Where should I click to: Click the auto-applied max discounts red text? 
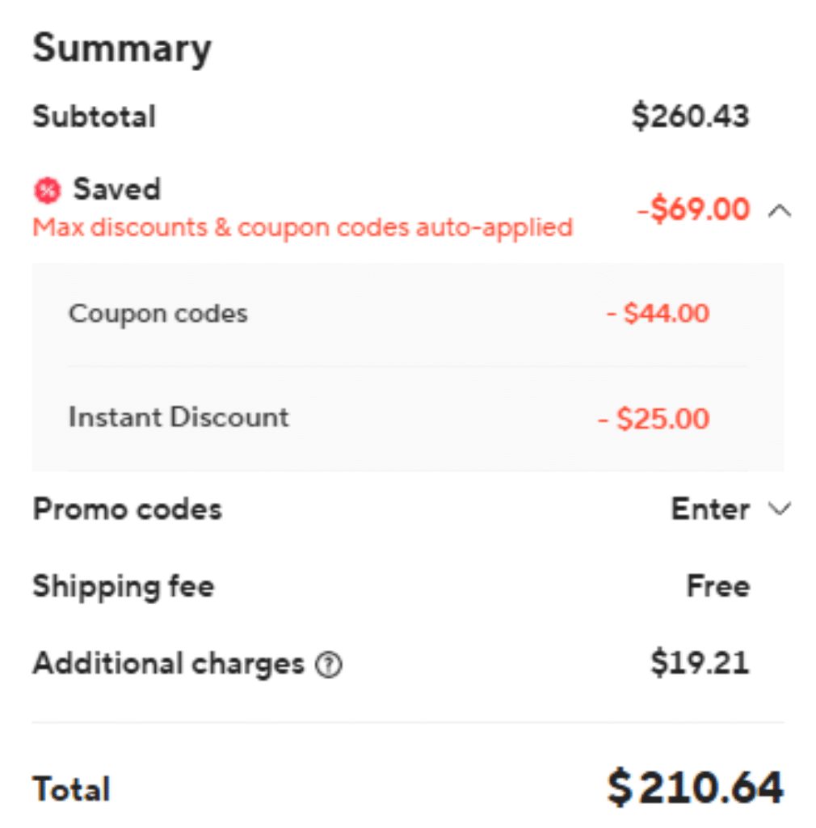pos(302,227)
